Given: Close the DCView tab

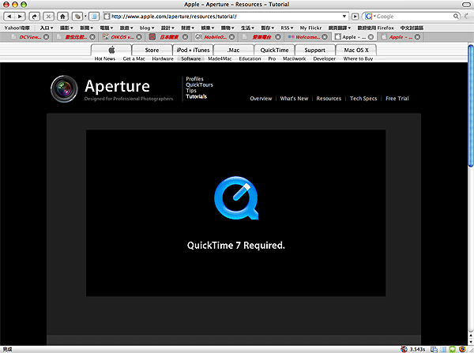Looking at the screenshot, I should click(47, 37).
